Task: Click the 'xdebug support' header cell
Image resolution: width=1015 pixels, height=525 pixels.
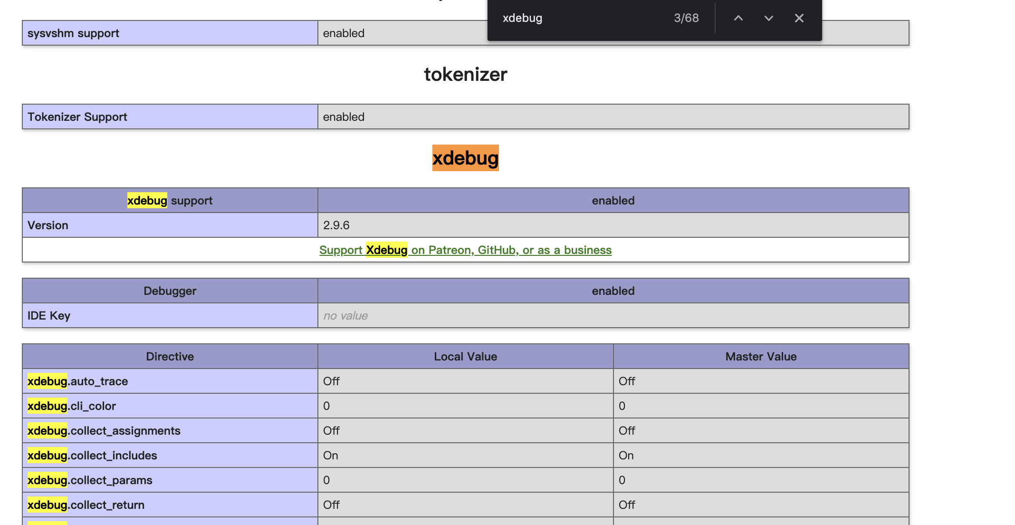Action: (170, 201)
